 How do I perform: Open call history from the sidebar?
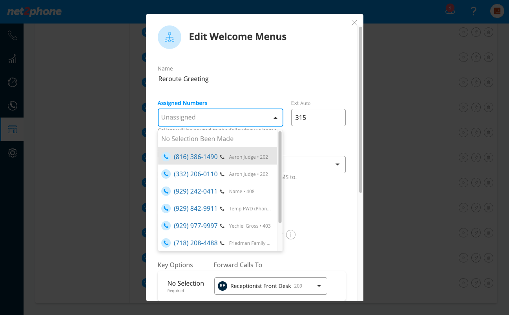[x=12, y=106]
